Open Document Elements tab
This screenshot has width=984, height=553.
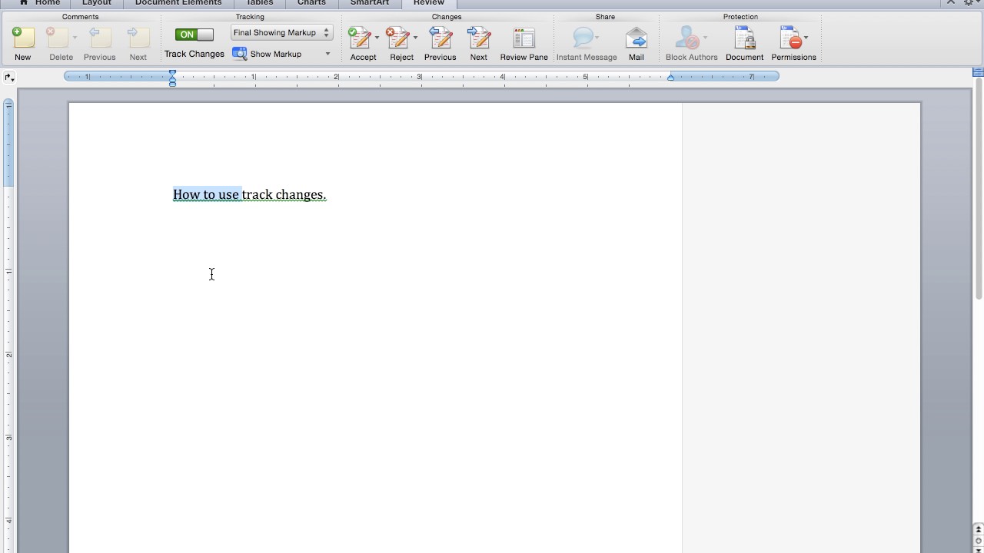click(178, 3)
